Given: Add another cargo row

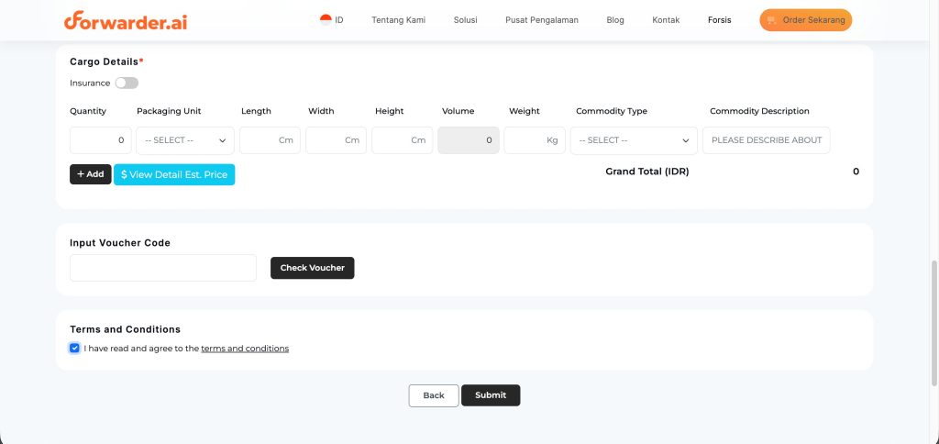Looking at the screenshot, I should (x=91, y=174).
